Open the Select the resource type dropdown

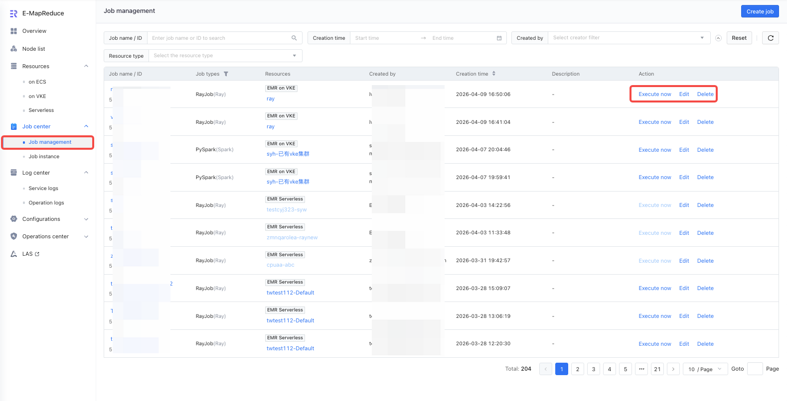coord(225,56)
